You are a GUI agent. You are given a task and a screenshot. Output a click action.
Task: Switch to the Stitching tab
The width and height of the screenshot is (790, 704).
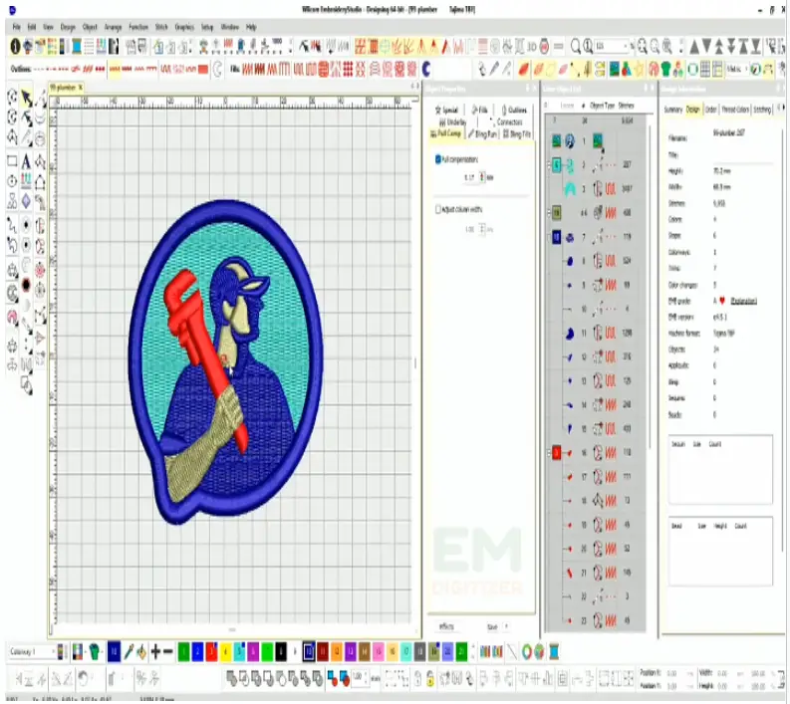coord(762,110)
